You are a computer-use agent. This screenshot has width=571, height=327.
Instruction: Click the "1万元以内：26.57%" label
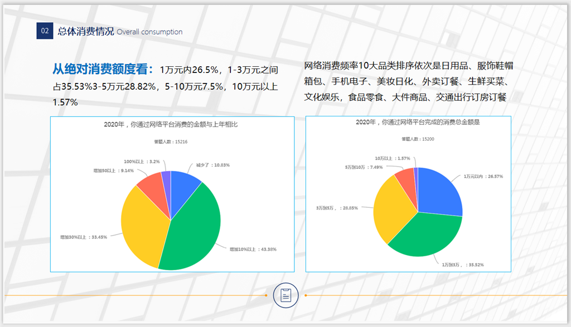[x=483, y=176]
